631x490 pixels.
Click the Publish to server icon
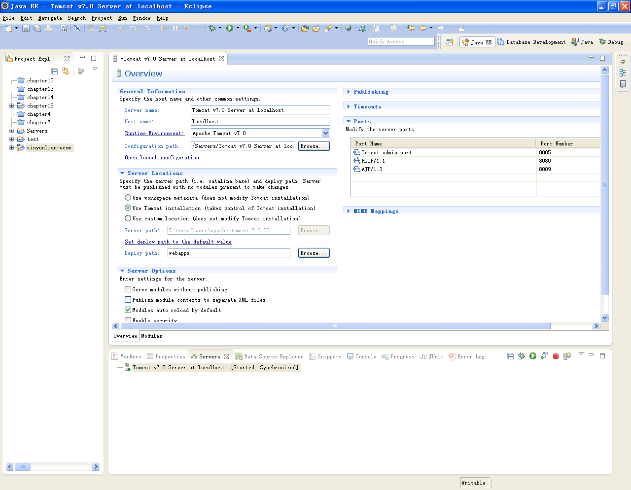coord(567,356)
